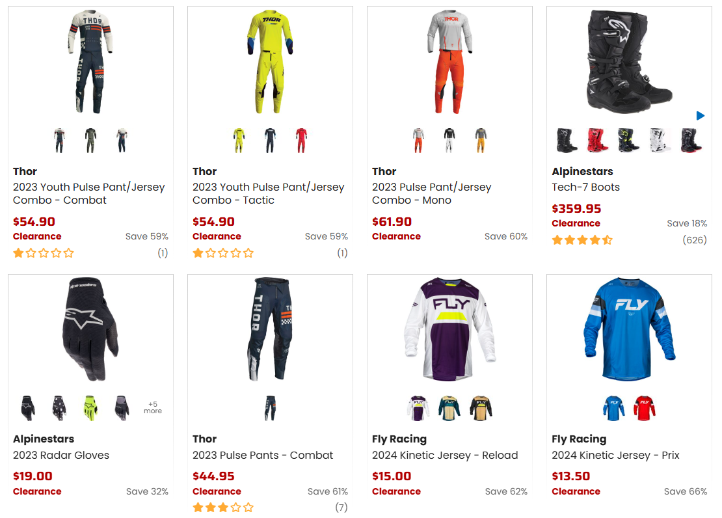Click the Thor brand name above Pulse Combo - Mono
The width and height of the screenshot is (722, 518).
point(384,171)
